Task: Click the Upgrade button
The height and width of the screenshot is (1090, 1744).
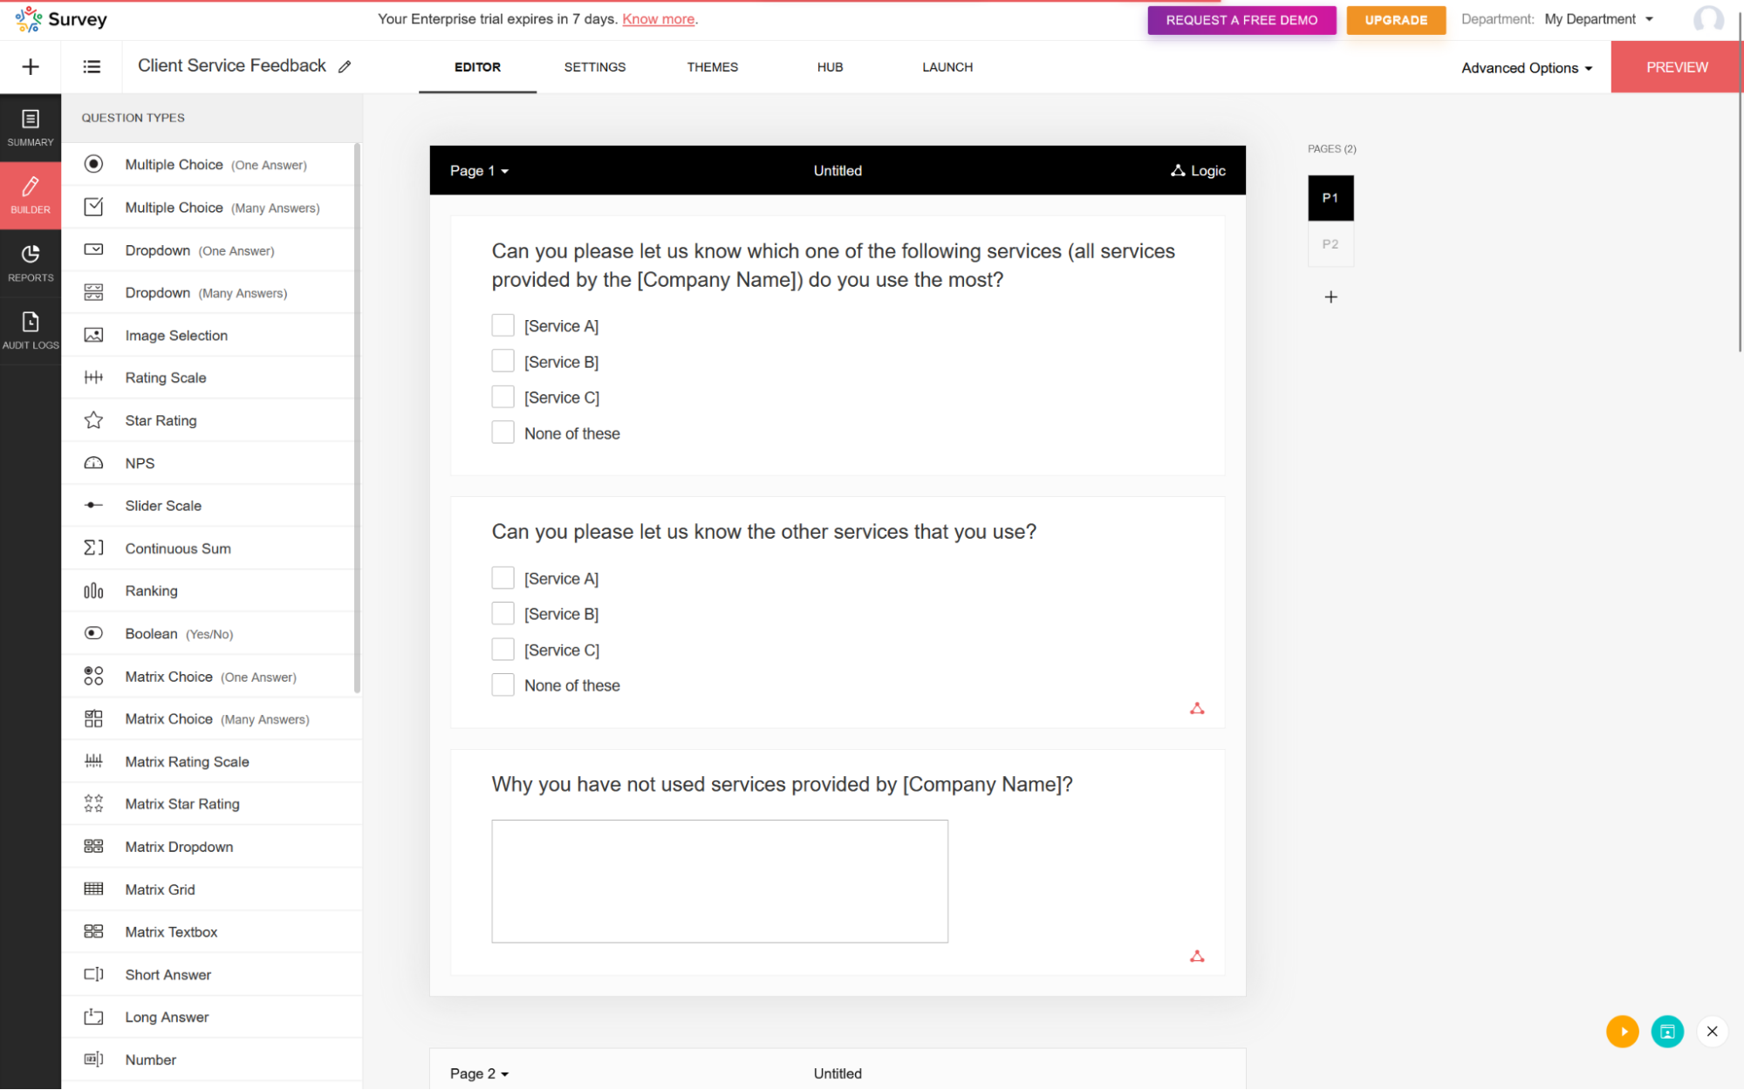Action: pyautogui.click(x=1396, y=19)
